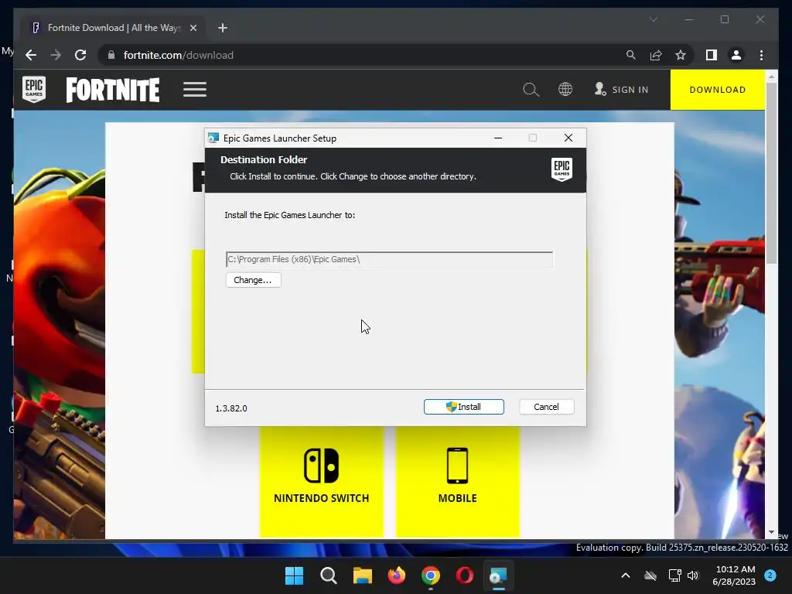This screenshot has width=792, height=594.
Task: Open the clock showing 10:12 AM
Action: coord(735,575)
